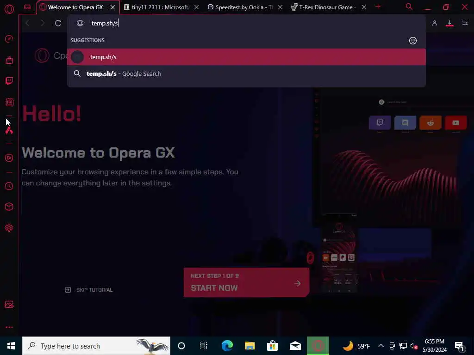Show hidden system tray icons
The width and height of the screenshot is (474, 355).
(x=381, y=346)
